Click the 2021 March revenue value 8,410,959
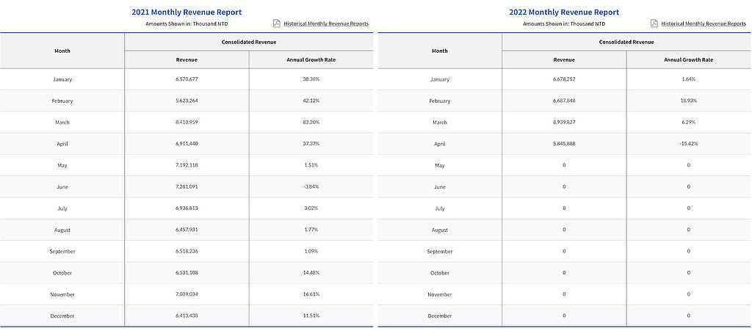 [187, 122]
